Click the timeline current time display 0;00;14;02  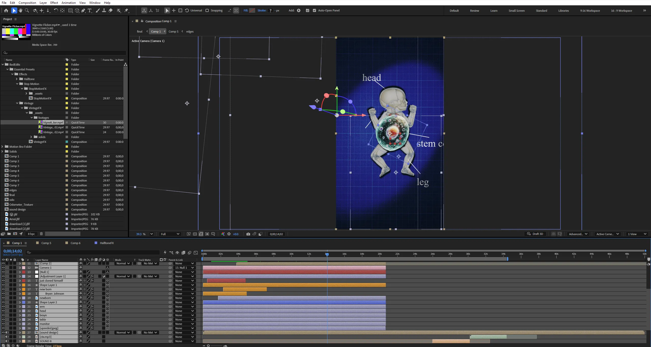[13, 251]
